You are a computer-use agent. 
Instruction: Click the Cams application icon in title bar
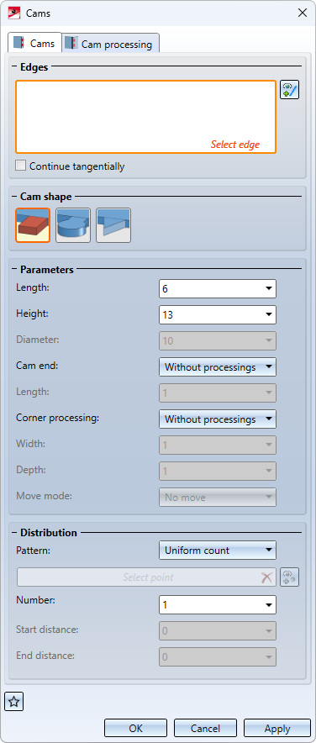point(14,13)
